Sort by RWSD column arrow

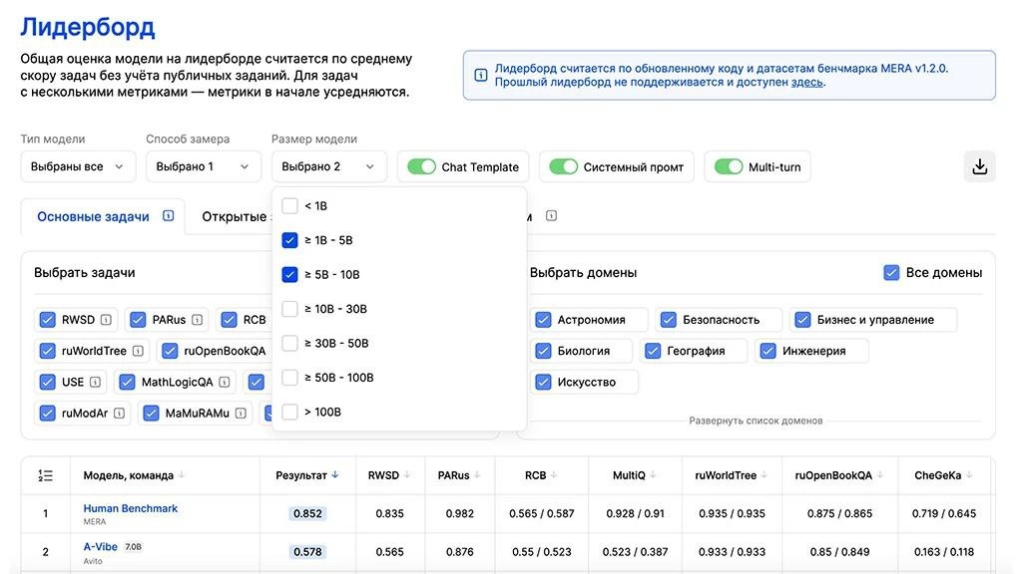407,475
